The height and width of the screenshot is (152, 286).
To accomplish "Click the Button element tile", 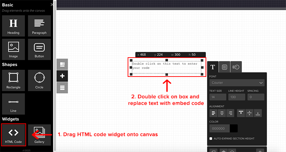I will tap(39, 49).
